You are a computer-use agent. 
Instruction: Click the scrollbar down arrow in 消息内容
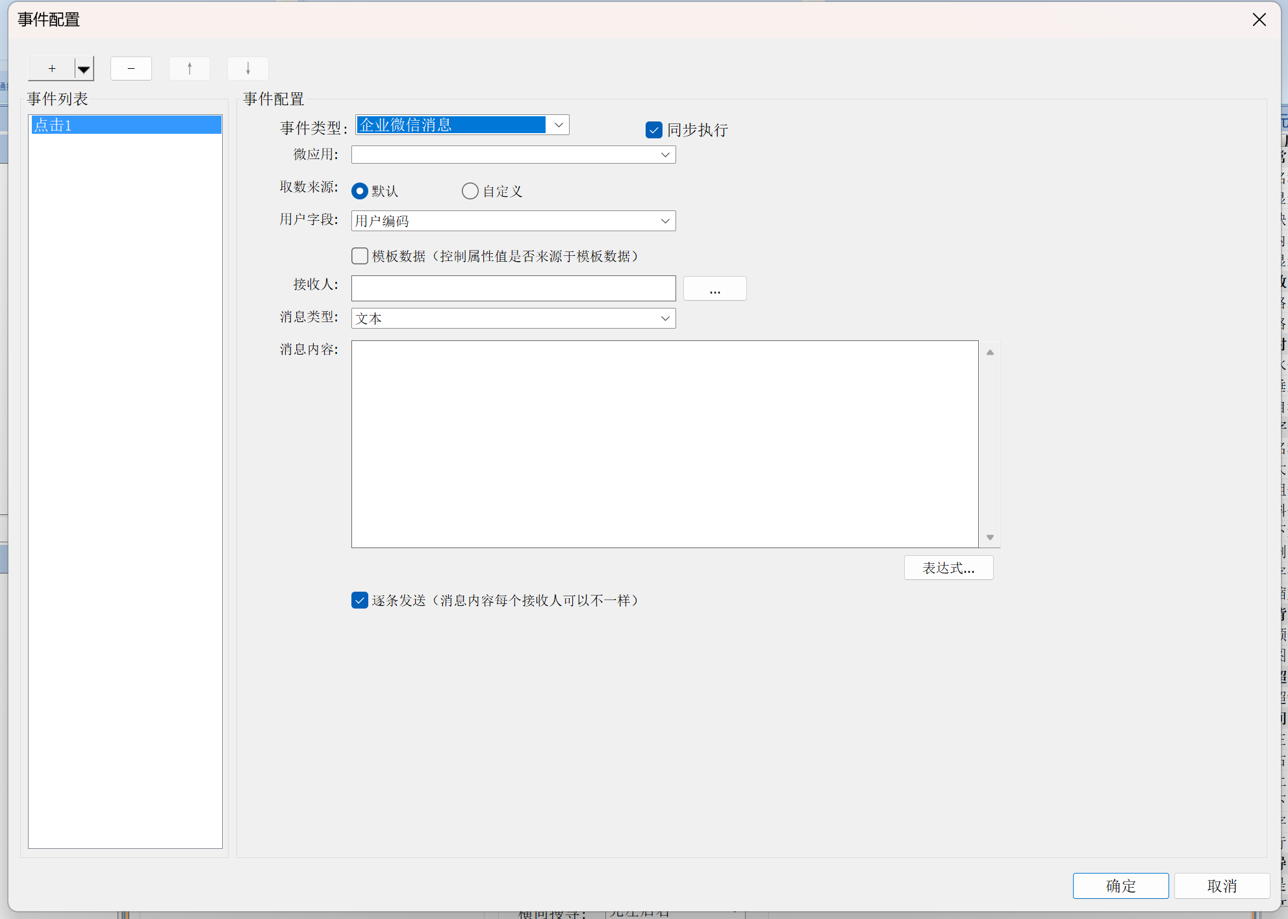coord(990,537)
